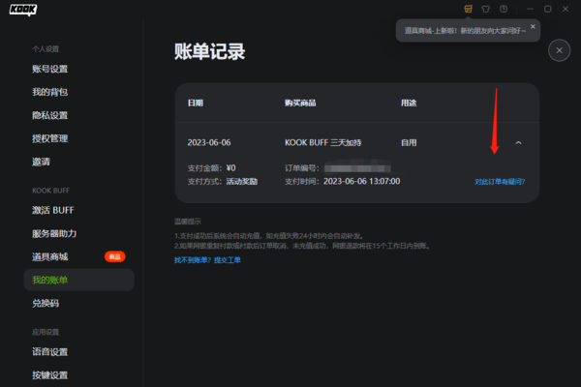Viewport: 581px width, 387px height.
Task: Minimize the KOOK window
Action: click(x=531, y=9)
